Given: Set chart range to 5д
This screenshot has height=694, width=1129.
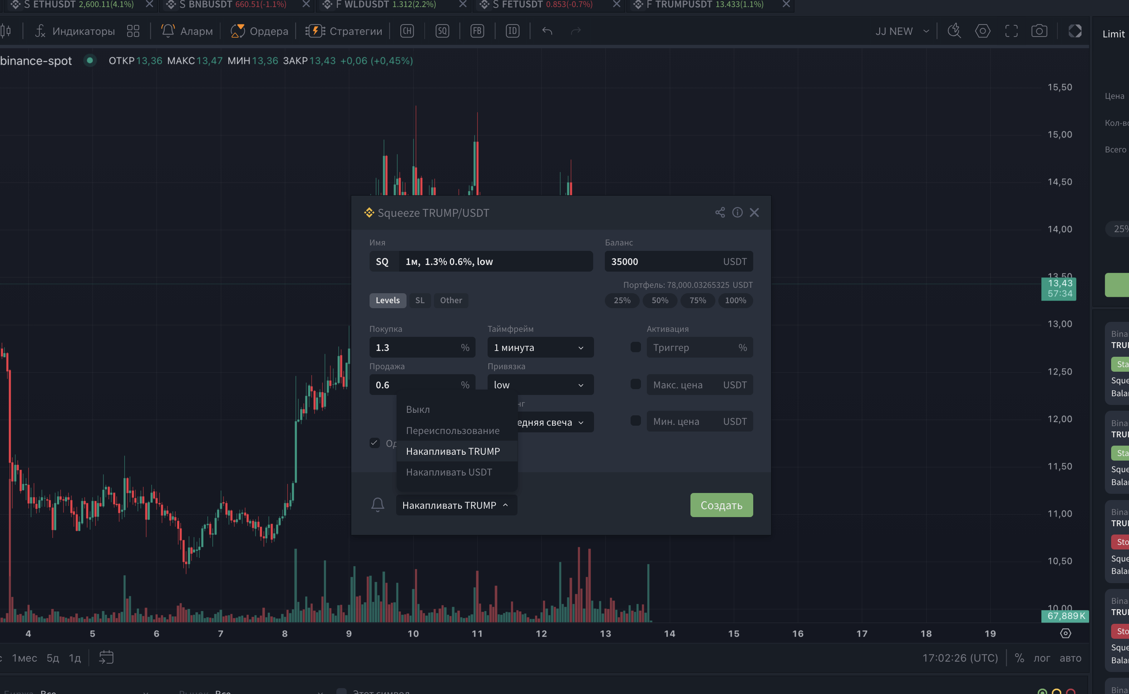Looking at the screenshot, I should (53, 658).
